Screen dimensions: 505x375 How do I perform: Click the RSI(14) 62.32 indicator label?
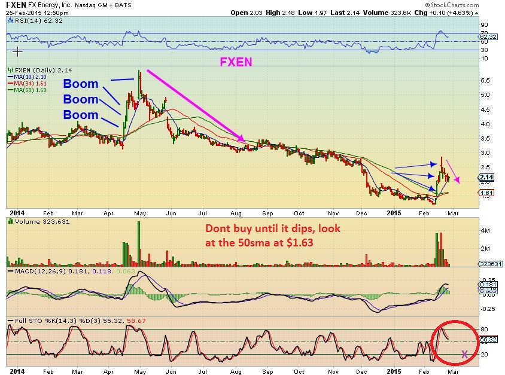point(38,20)
